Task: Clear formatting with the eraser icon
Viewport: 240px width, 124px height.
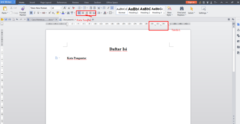Action: click(x=73, y=8)
